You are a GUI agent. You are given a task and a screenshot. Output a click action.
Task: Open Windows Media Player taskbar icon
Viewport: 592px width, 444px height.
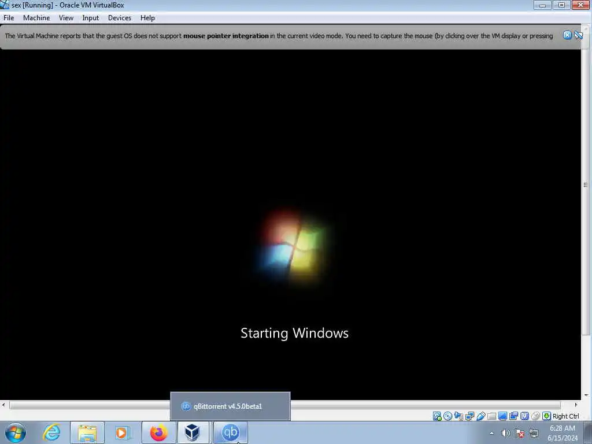point(121,432)
